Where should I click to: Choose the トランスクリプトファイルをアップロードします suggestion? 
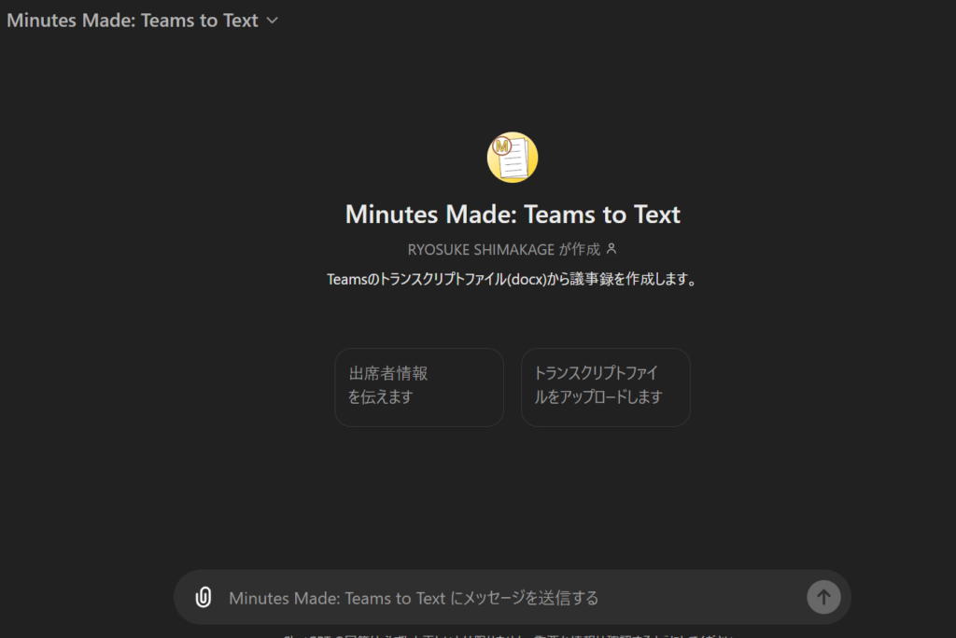coord(605,387)
